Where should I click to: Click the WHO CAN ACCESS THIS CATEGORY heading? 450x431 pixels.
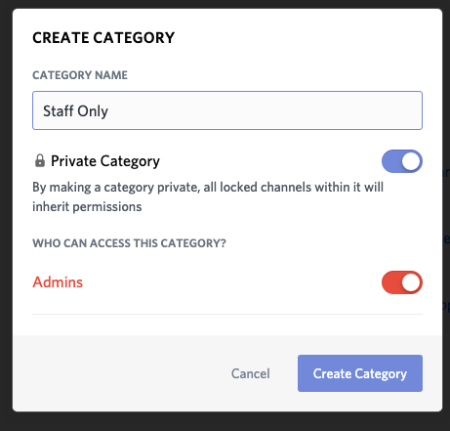[129, 243]
